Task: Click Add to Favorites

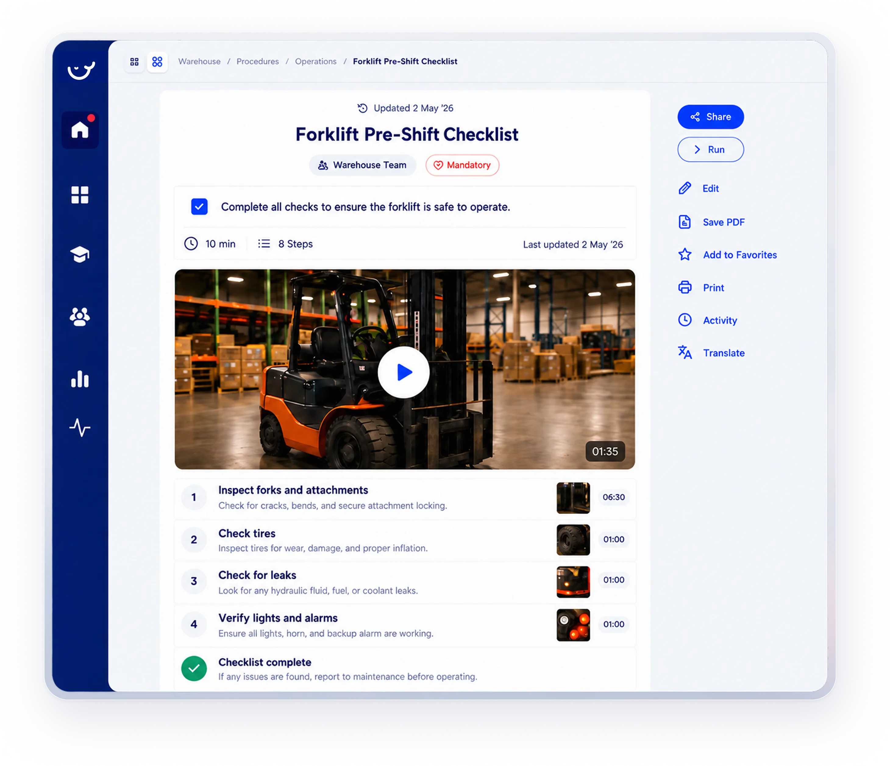Action: 740,255
